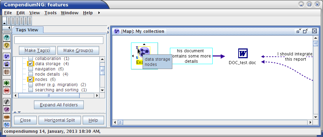Click the tag list horizontal scrollbar thumb
323x137 pixels.
click(x=49, y=96)
